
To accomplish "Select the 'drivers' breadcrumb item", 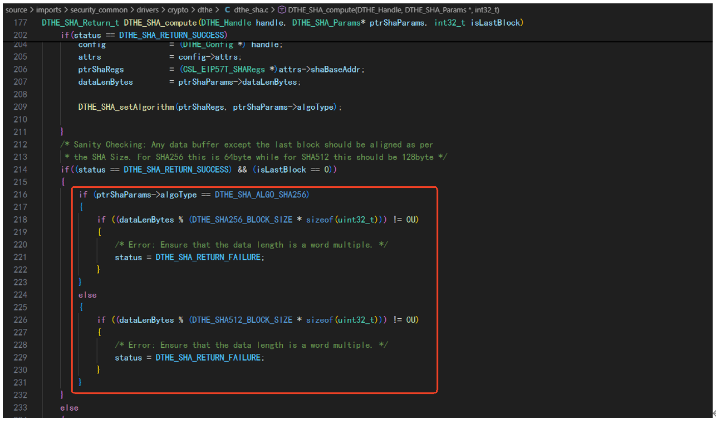I will 148,10.
